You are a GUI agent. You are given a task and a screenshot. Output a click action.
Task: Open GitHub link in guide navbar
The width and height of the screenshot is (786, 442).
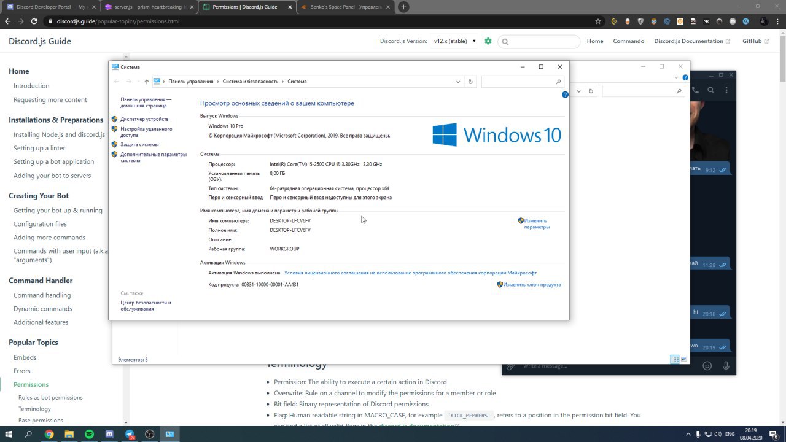click(x=755, y=41)
